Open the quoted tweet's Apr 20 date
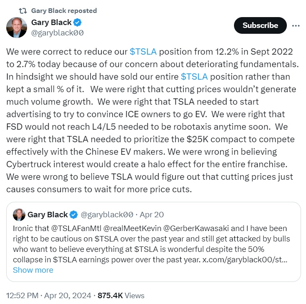 pos(152,215)
